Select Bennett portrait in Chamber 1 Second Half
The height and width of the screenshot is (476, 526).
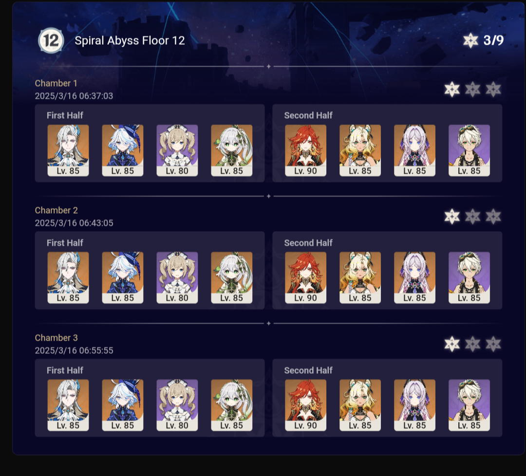point(469,150)
